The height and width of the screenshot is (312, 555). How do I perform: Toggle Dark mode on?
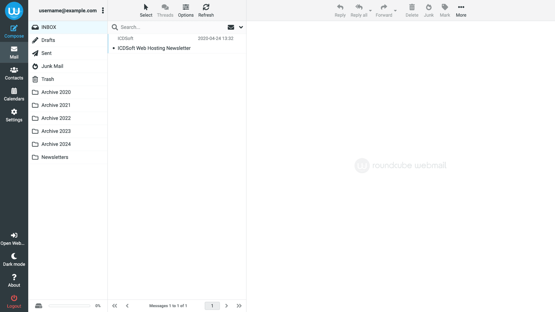tap(14, 259)
